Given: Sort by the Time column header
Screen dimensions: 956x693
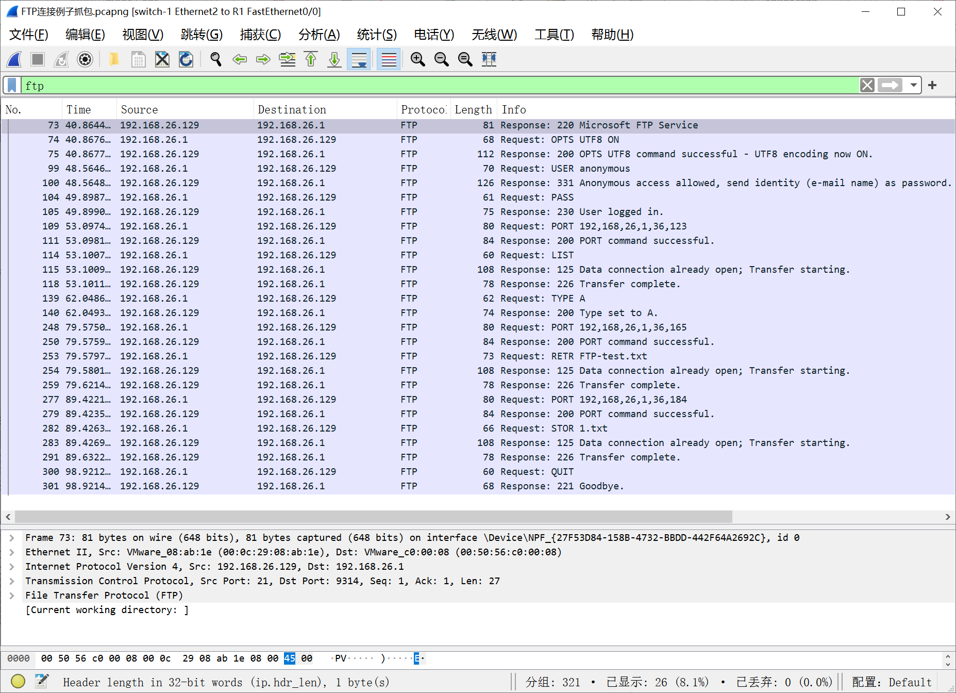Looking at the screenshot, I should coord(90,110).
